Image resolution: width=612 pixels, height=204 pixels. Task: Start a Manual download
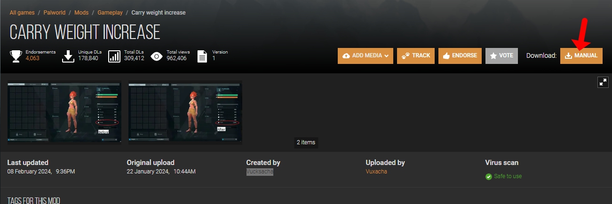point(581,55)
